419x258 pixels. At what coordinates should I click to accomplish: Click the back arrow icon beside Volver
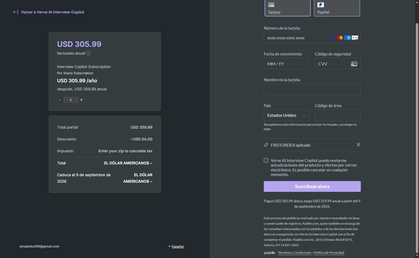(16, 12)
